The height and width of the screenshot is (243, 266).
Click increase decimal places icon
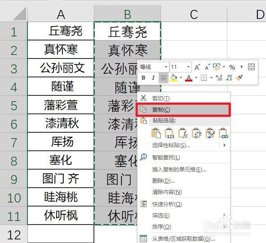coord(219,78)
